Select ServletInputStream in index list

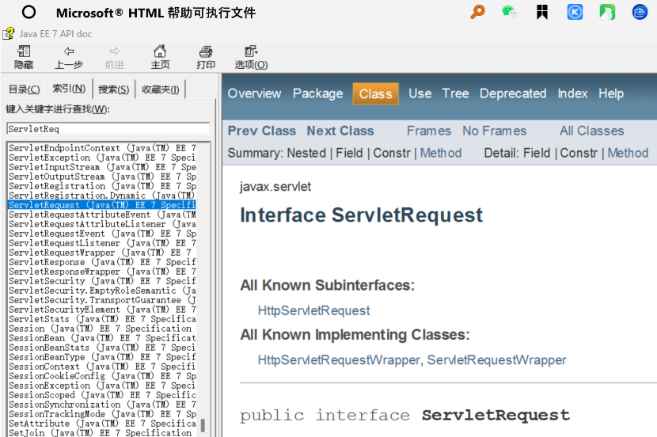(x=102, y=167)
